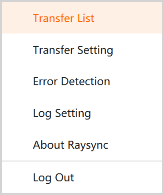Configure logging through Log Setting
Screen dimensions: 164x195
click(82, 113)
